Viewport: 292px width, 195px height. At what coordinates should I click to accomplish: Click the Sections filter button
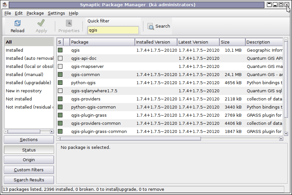pos(29,139)
